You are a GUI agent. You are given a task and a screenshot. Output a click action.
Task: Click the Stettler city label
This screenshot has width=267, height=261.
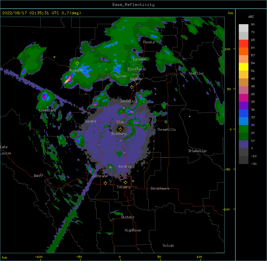[x=196, y=73]
